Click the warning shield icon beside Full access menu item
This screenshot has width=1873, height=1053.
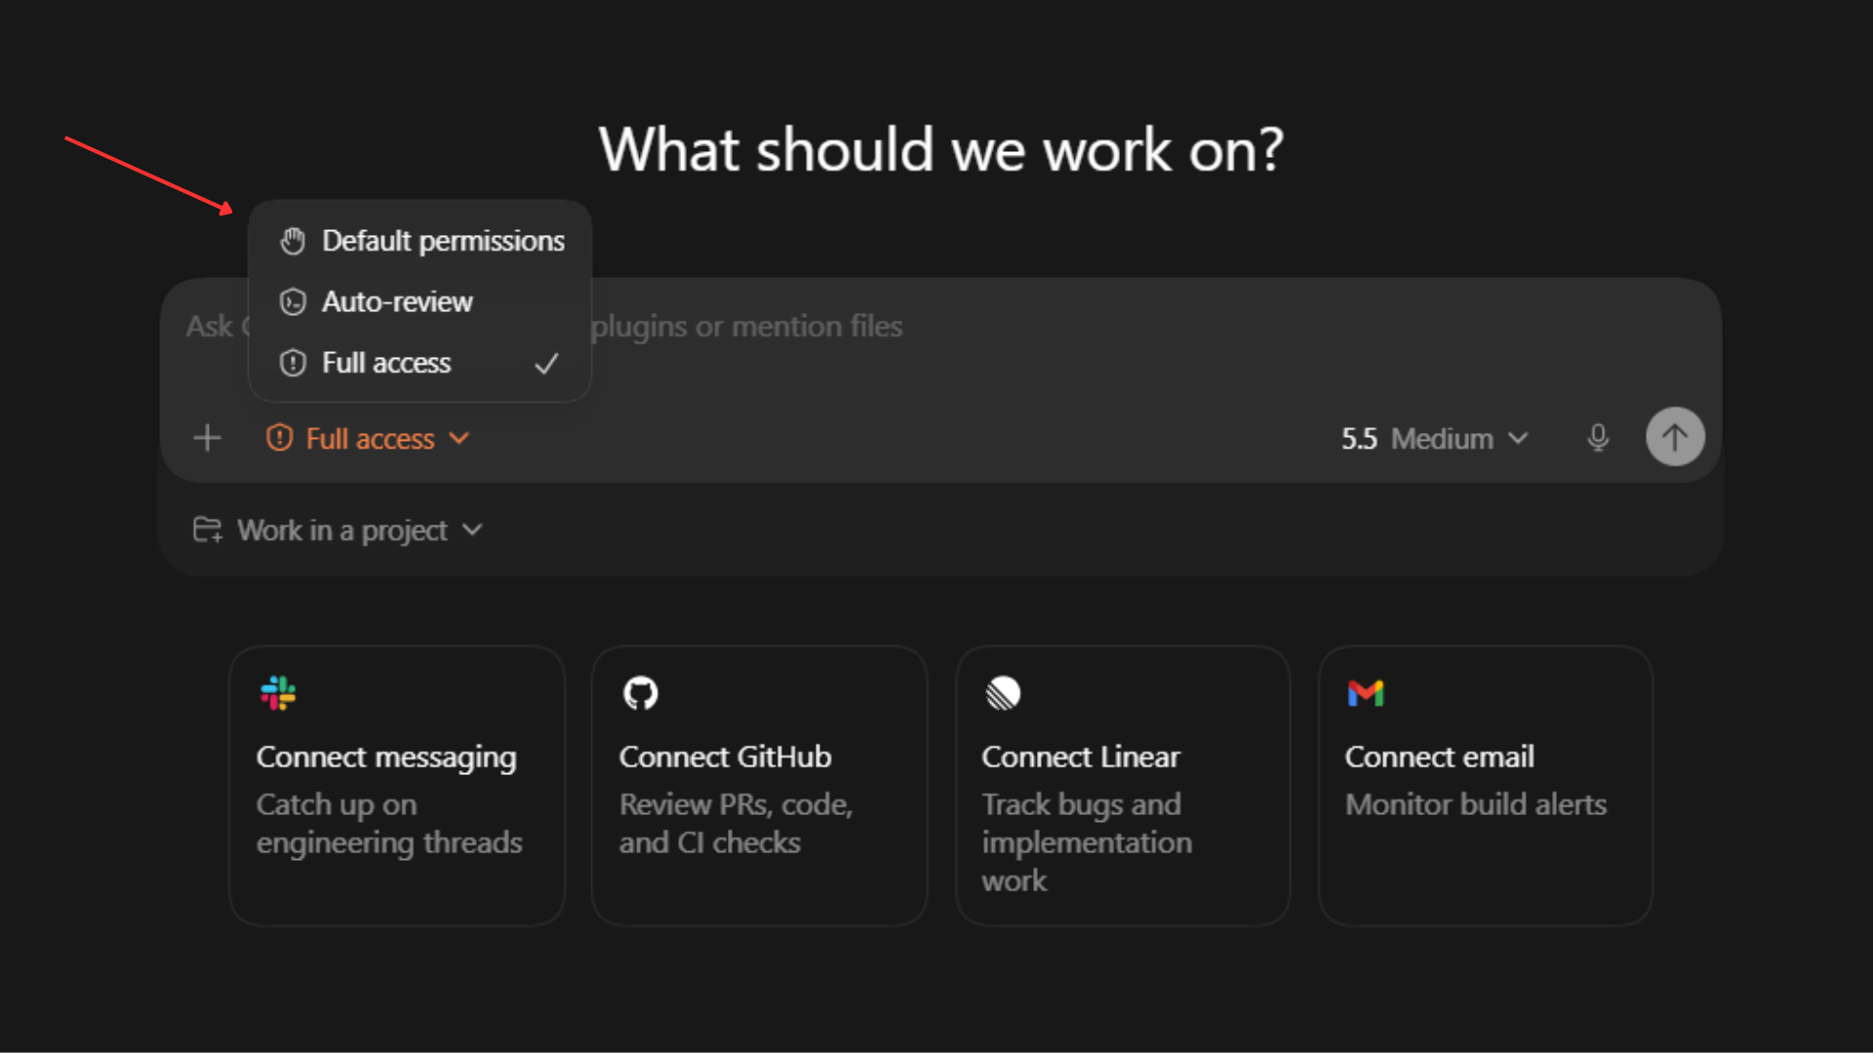tap(293, 364)
